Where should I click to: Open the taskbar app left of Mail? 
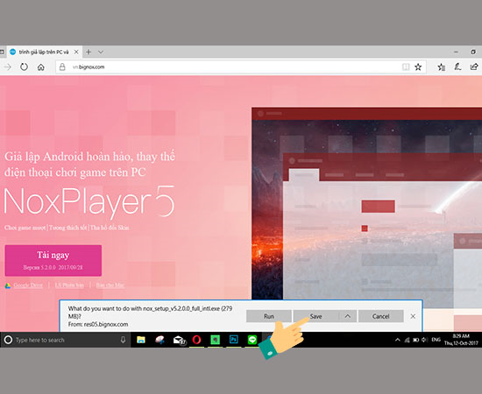coord(159,340)
